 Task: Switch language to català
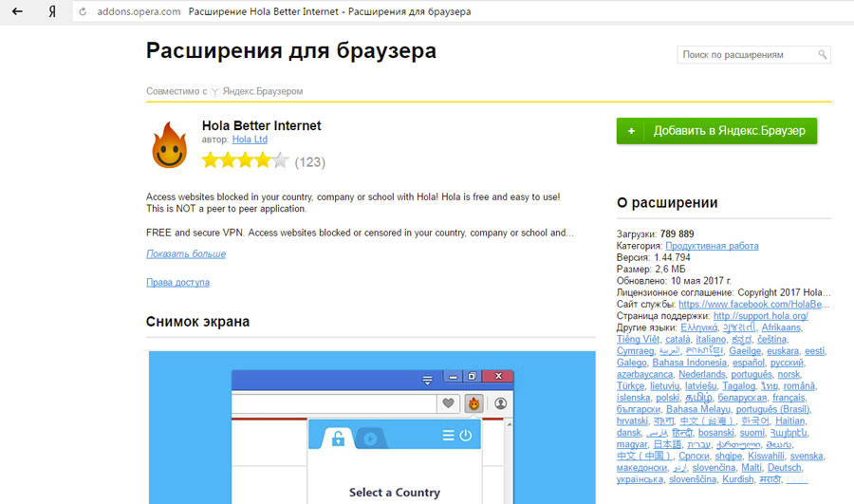(x=678, y=340)
